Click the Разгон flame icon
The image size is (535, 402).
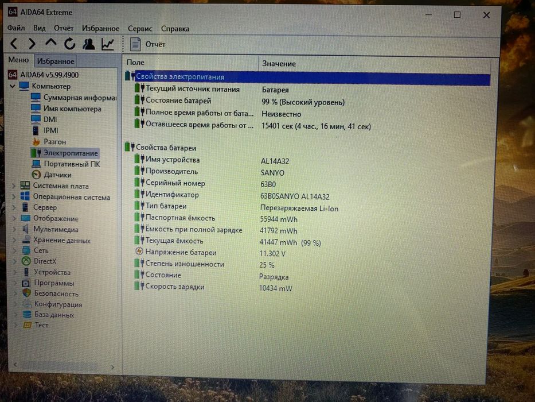point(36,141)
